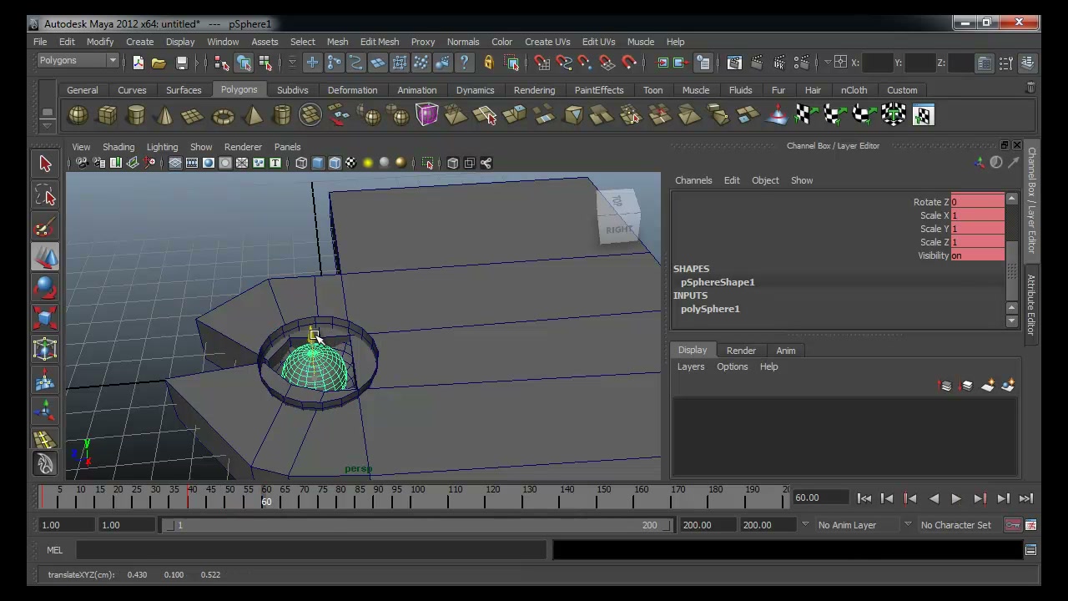Create a polygon torus from shelf

[x=223, y=115]
